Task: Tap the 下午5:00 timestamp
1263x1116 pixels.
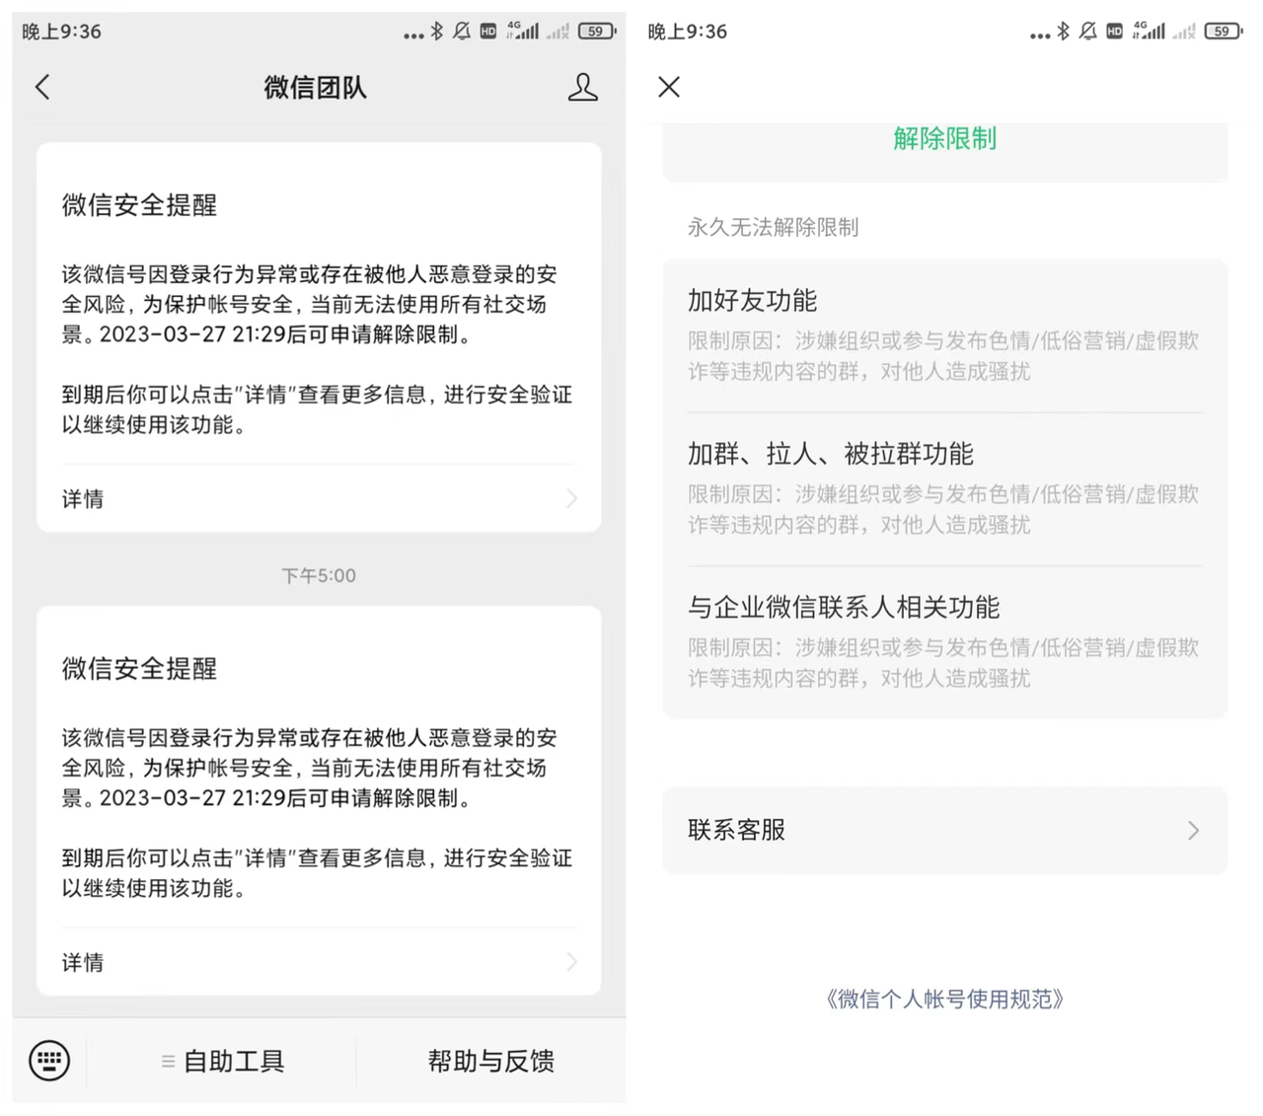Action: coord(319,575)
